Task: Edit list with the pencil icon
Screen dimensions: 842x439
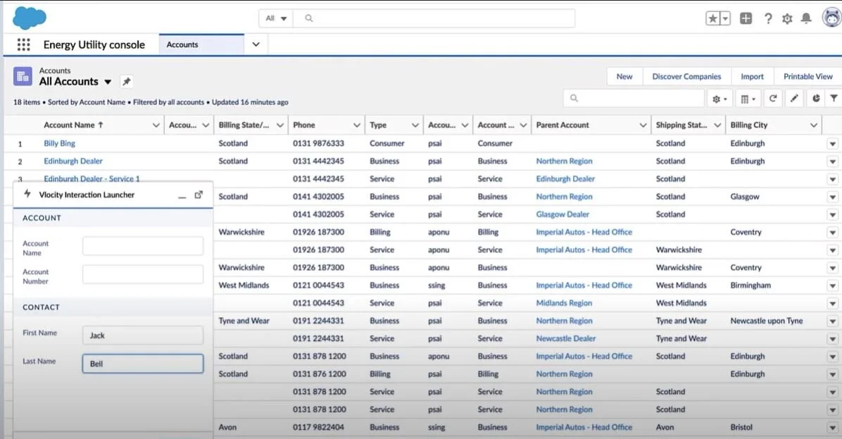Action: click(794, 99)
